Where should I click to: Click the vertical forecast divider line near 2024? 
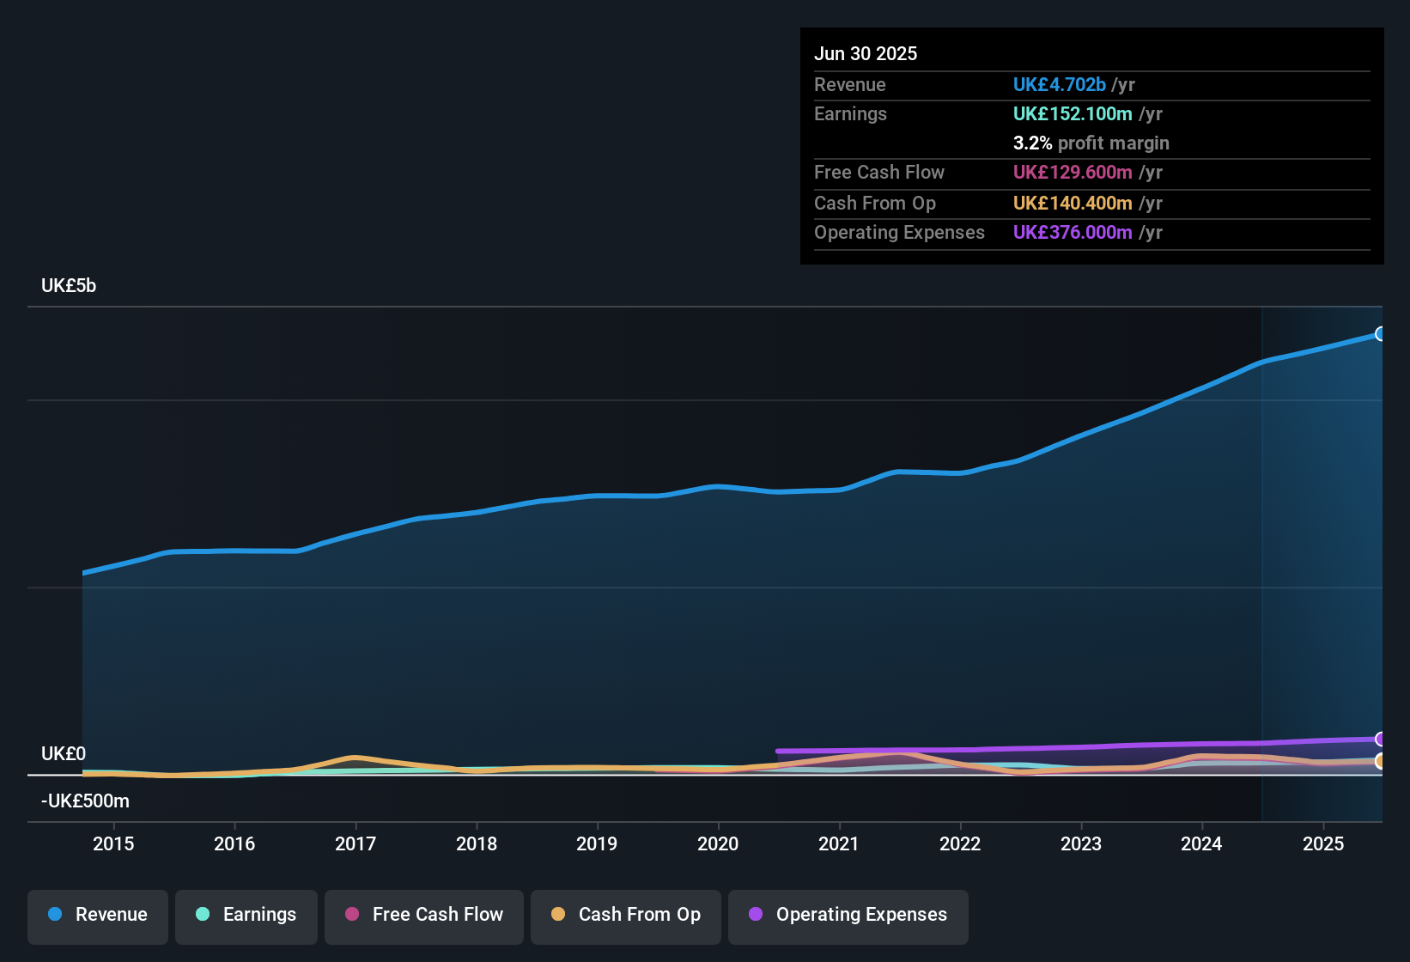(1262, 558)
